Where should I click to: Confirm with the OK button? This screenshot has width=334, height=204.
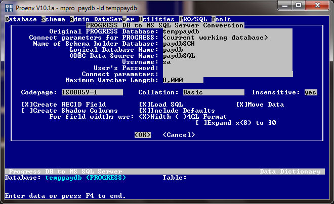pyautogui.click(x=143, y=135)
